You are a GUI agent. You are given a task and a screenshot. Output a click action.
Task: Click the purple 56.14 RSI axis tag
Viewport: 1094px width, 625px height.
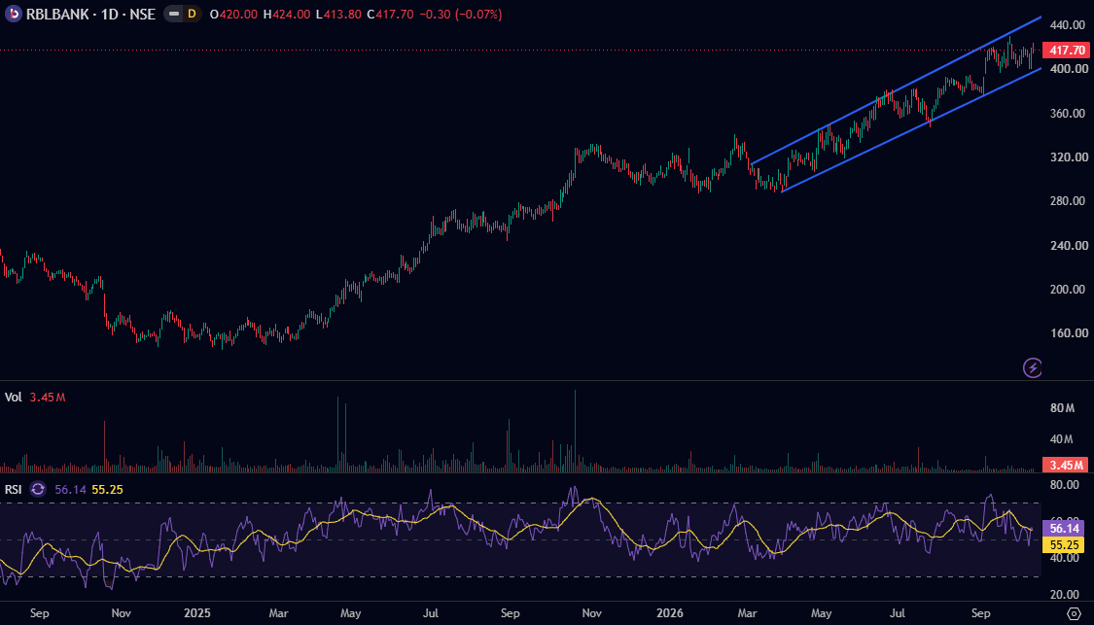pyautogui.click(x=1063, y=528)
